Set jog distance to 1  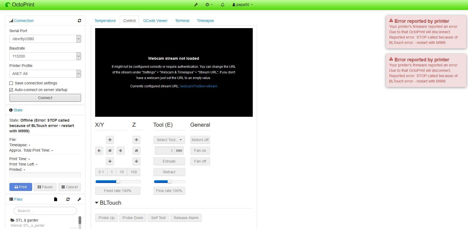click(112, 172)
